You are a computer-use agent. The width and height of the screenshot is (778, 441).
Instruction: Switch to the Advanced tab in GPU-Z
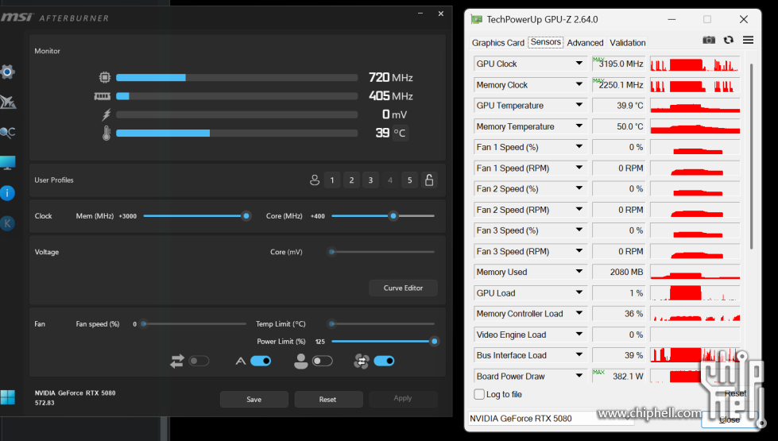coord(586,43)
